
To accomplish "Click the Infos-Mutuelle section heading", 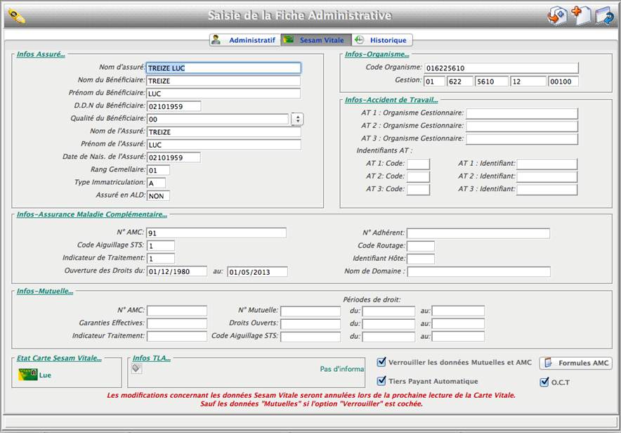I will (45, 291).
